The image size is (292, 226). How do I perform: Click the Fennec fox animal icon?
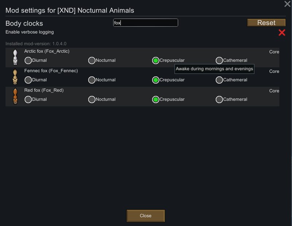[15, 77]
